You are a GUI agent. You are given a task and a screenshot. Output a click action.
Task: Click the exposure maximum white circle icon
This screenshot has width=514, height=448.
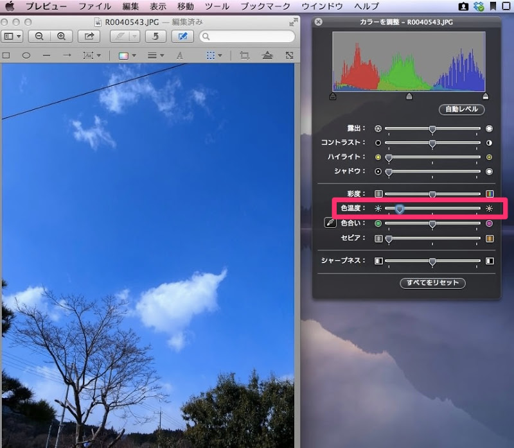[x=489, y=128]
